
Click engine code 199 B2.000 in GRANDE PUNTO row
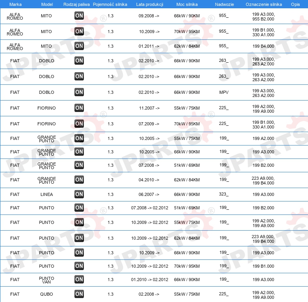pyautogui.click(x=263, y=165)
